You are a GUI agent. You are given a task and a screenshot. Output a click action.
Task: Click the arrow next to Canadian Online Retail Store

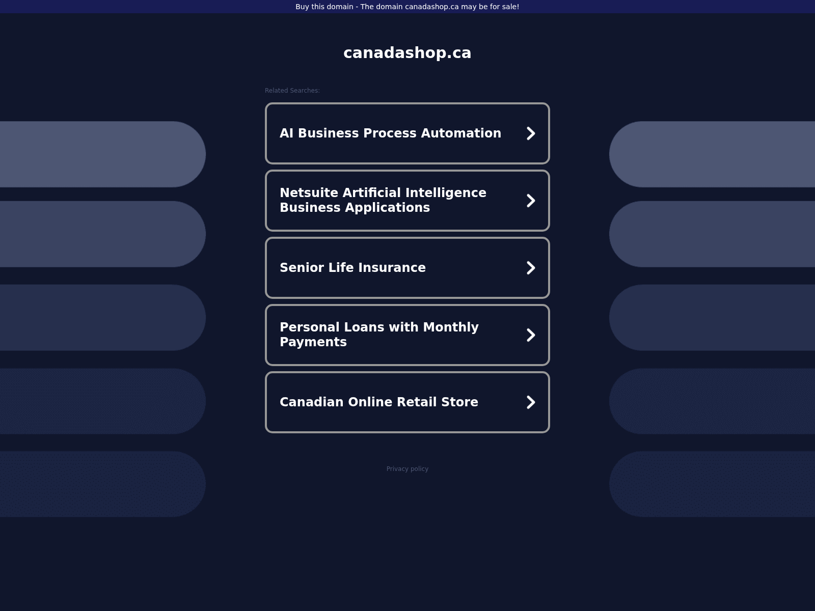(531, 402)
